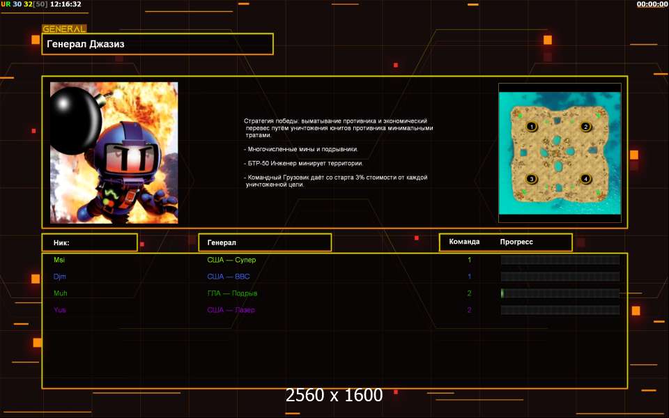Click the line 'БТР-50 Инженер минирует территории'
The height and width of the screenshot is (418, 669).
[x=303, y=163]
